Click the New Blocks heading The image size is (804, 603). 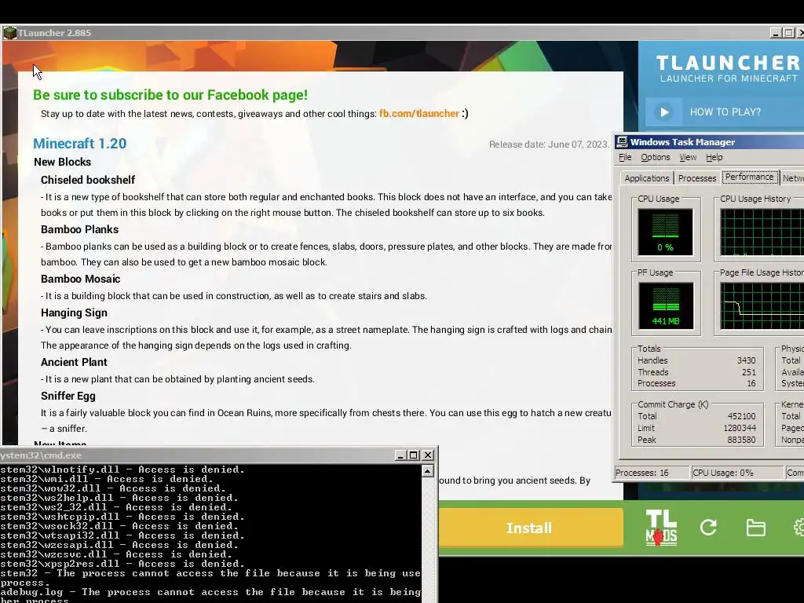[x=62, y=162]
